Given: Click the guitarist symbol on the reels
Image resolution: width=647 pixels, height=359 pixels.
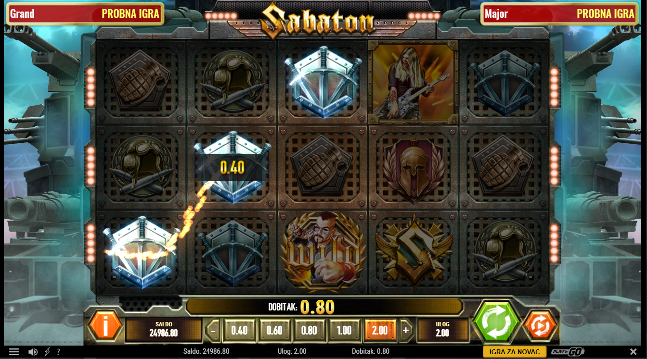Looking at the screenshot, I should 414,83.
